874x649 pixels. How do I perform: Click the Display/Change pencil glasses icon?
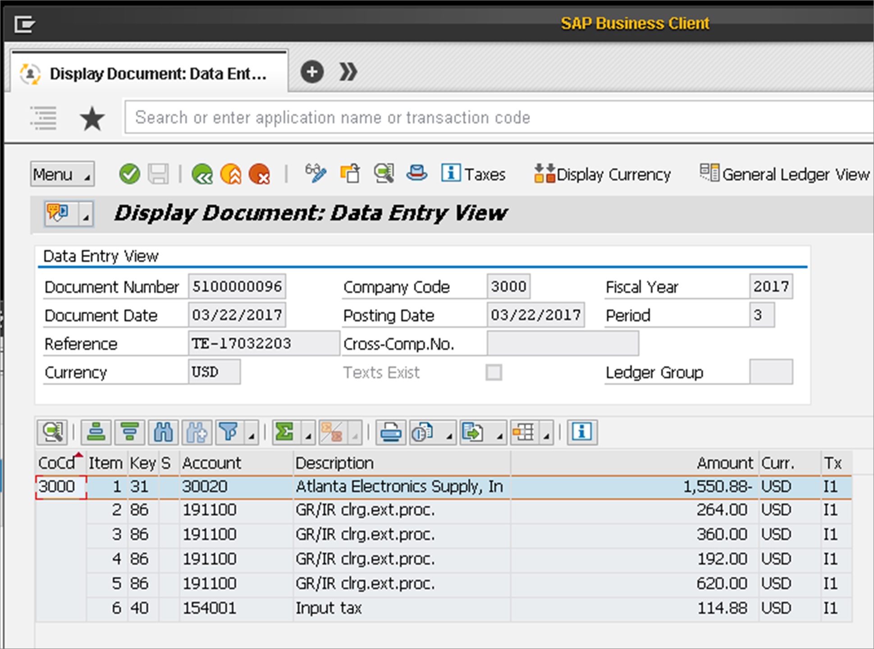(316, 174)
